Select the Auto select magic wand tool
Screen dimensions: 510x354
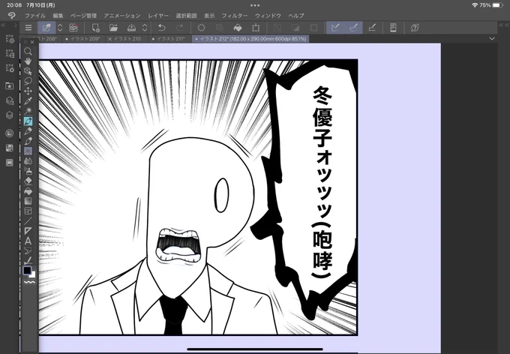[28, 111]
